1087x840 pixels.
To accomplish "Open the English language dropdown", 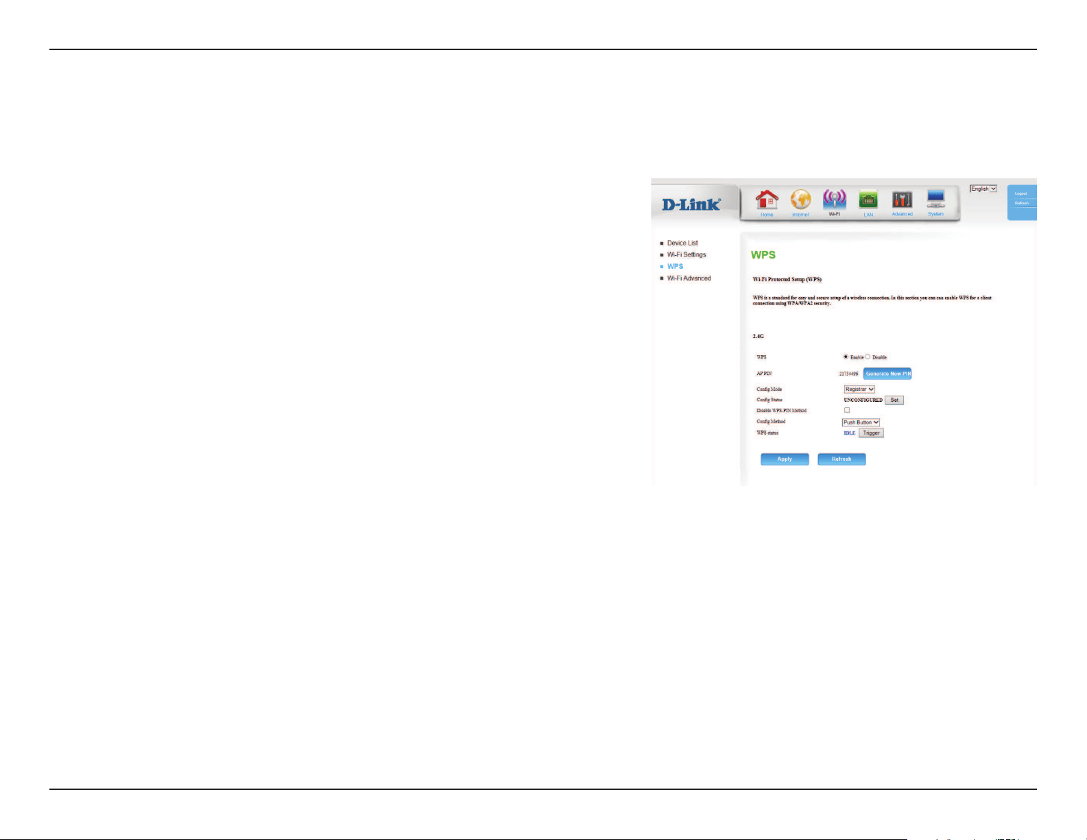I will pyautogui.click(x=983, y=189).
